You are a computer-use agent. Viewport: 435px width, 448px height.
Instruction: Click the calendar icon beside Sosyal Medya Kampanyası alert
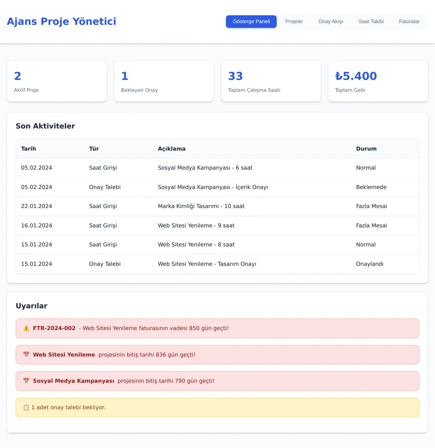[26, 381]
